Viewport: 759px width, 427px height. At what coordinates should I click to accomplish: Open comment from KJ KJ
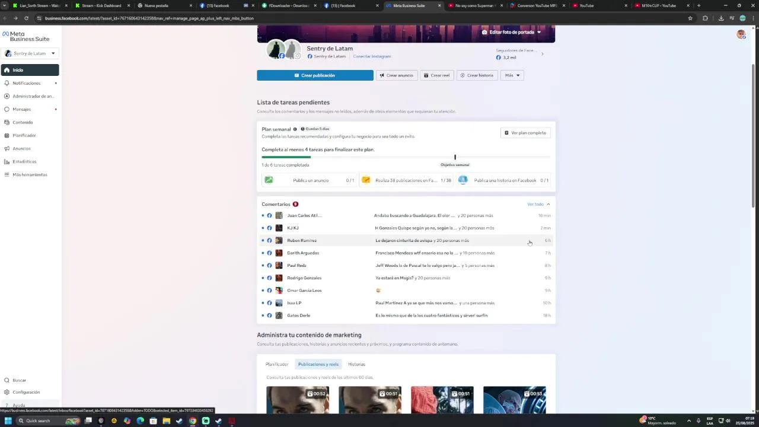point(406,228)
